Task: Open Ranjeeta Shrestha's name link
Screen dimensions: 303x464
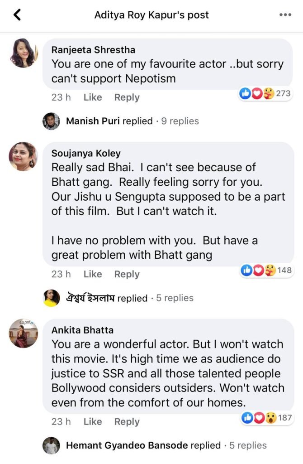Action: click(x=93, y=50)
